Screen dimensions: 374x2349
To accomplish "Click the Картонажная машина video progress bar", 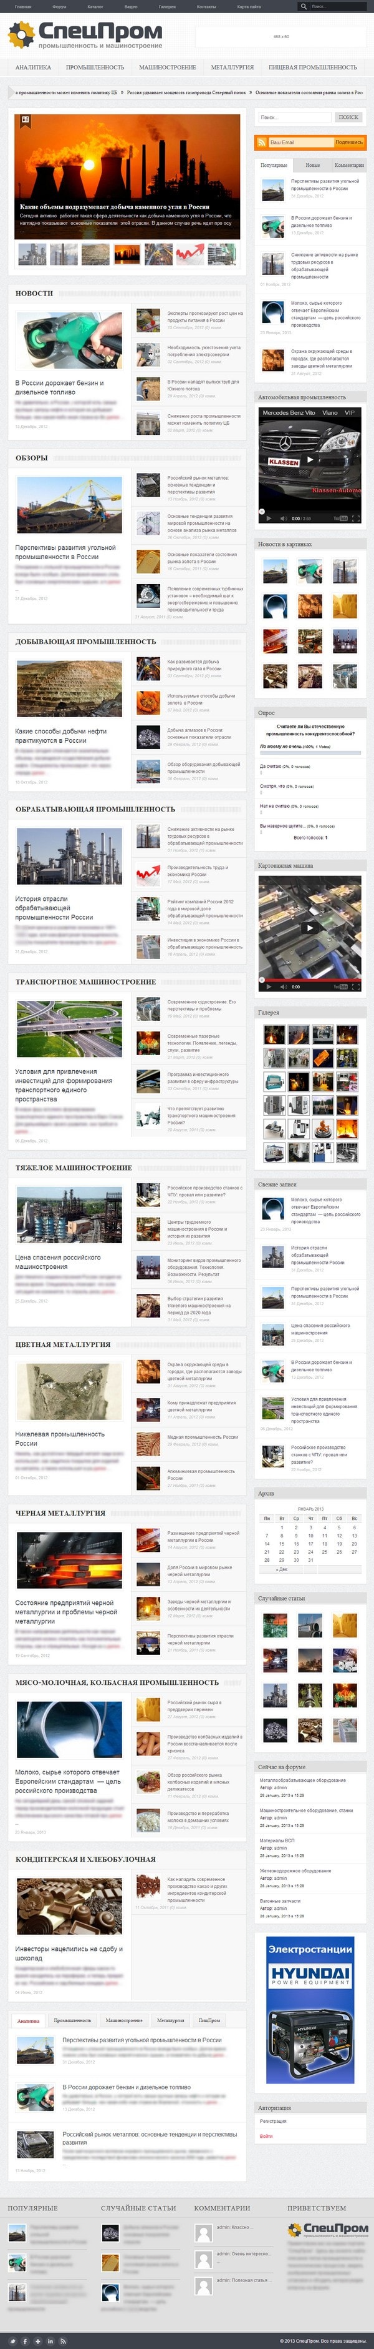I will tap(309, 980).
